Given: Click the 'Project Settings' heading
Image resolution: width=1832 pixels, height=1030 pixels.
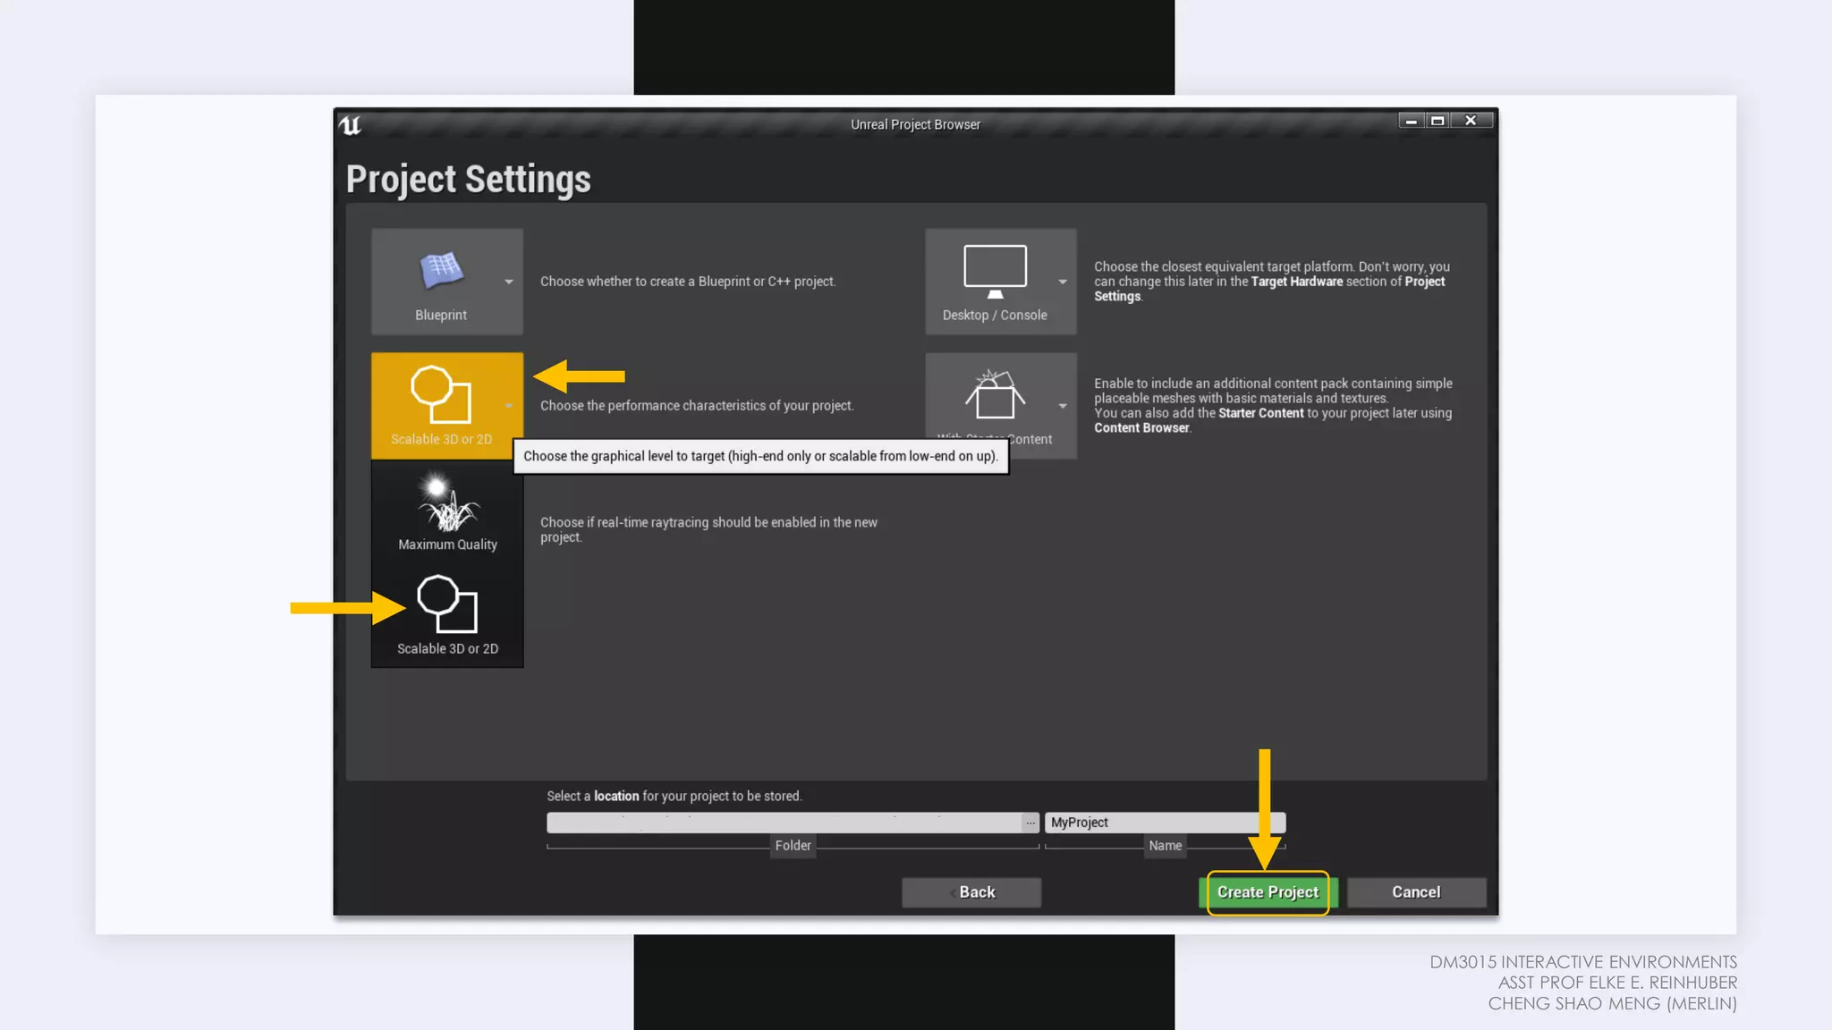Looking at the screenshot, I should click(468, 180).
